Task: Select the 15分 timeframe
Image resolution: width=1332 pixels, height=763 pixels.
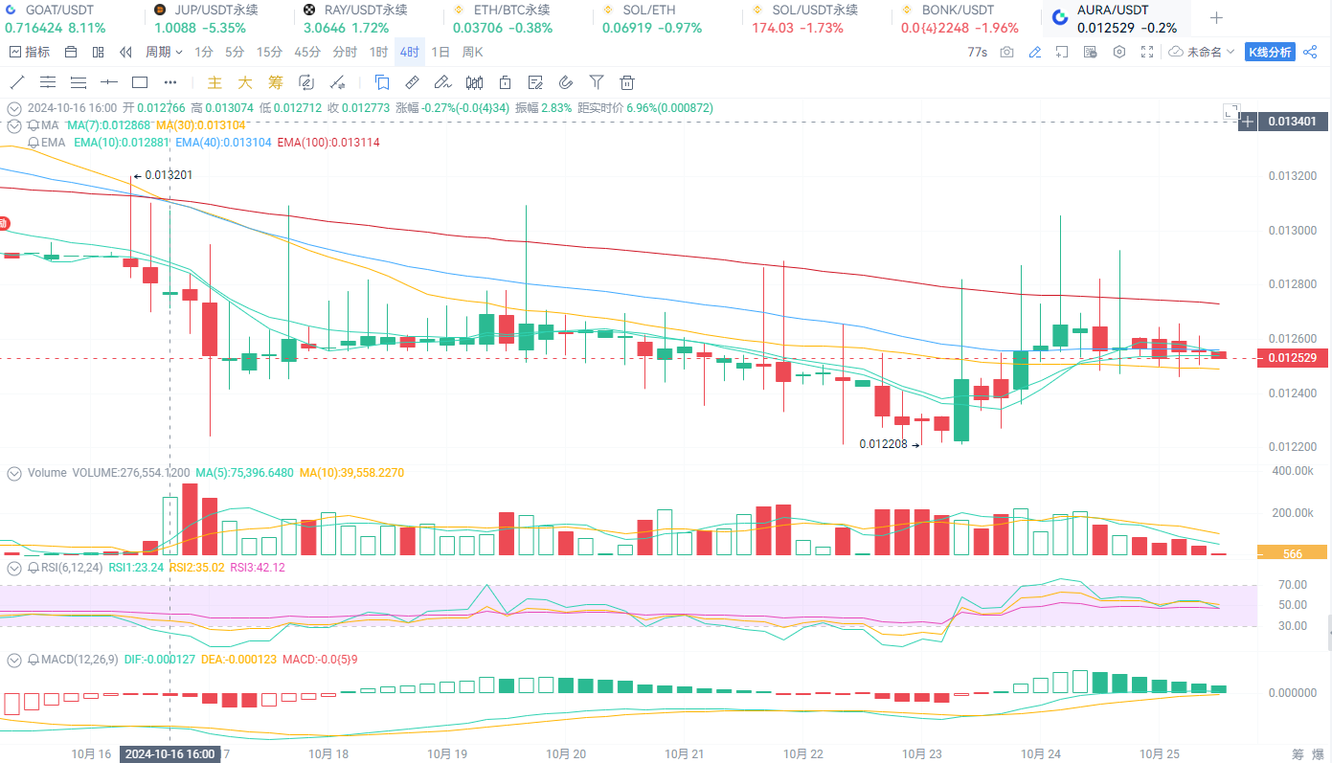Action: [x=269, y=52]
